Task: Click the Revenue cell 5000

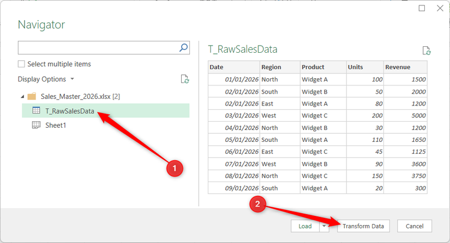Action: pyautogui.click(x=405, y=115)
